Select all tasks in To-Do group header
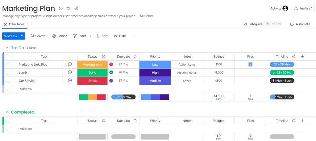Image resolution: width=316 pixels, height=141 pixels. (x=7, y=56)
